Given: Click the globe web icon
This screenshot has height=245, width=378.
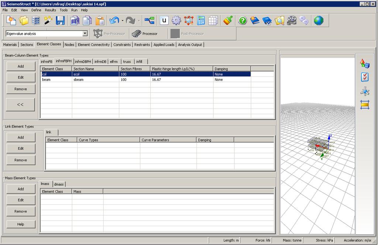Looking at the screenshot, I should click(319, 21).
